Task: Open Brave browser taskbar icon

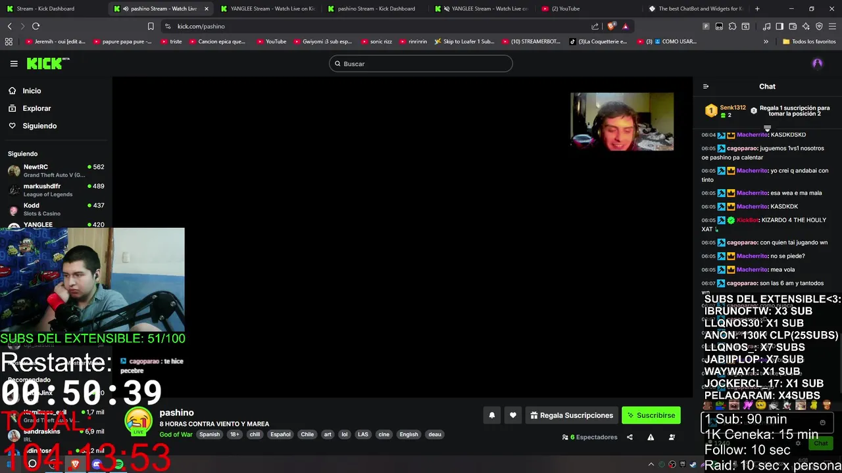Action: tap(75, 464)
